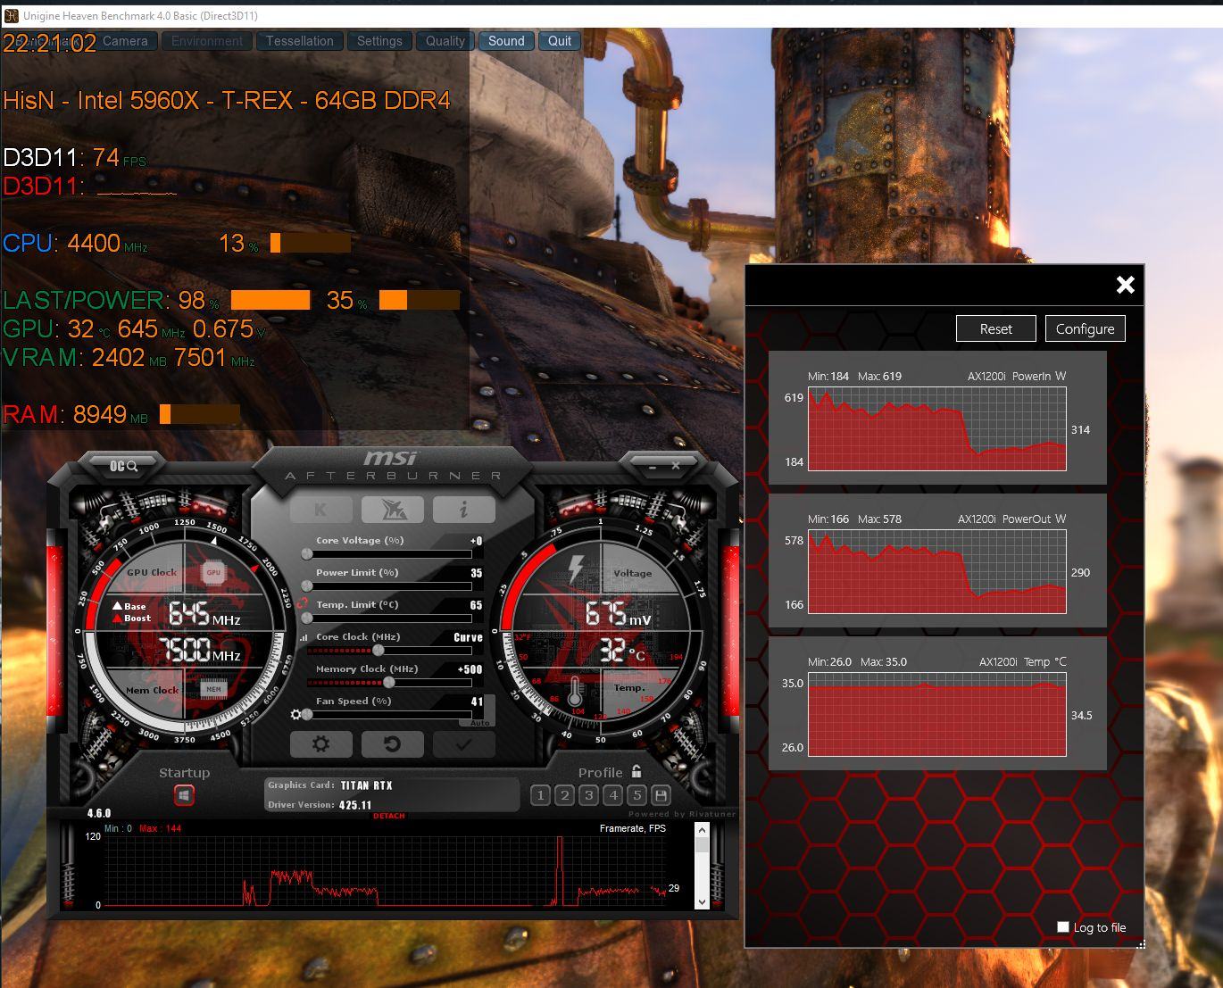1223x988 pixels.
Task: Click the Core Clock Curve value
Action: 468,637
